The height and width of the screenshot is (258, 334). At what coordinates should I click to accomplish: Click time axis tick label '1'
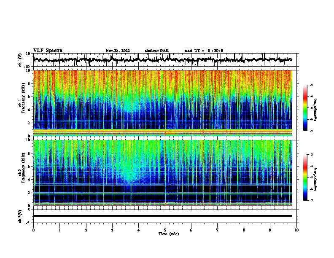click(x=60, y=230)
